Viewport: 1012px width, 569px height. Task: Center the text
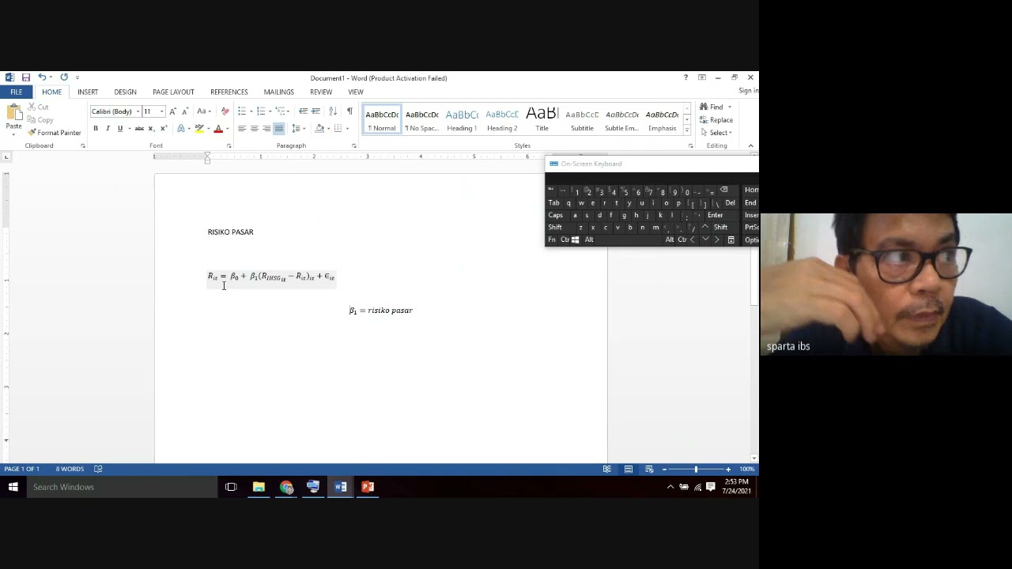pos(254,129)
